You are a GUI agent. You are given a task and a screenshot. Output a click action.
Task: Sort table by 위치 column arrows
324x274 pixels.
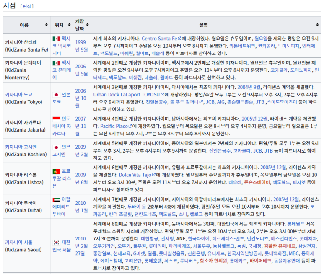point(69,25)
